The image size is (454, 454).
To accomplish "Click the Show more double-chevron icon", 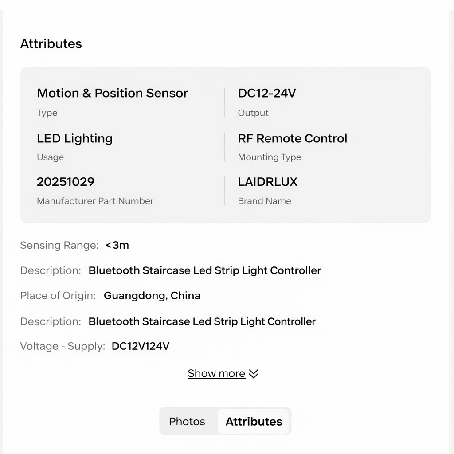I will (x=253, y=374).
